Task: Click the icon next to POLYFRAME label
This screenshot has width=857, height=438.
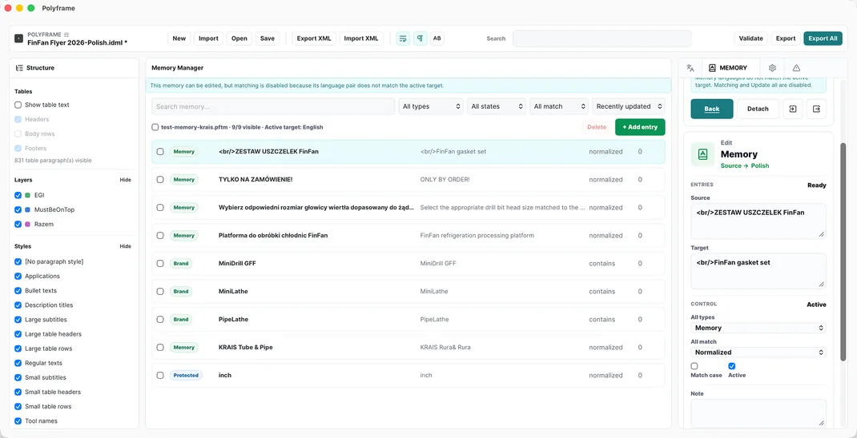Action: [x=66, y=34]
